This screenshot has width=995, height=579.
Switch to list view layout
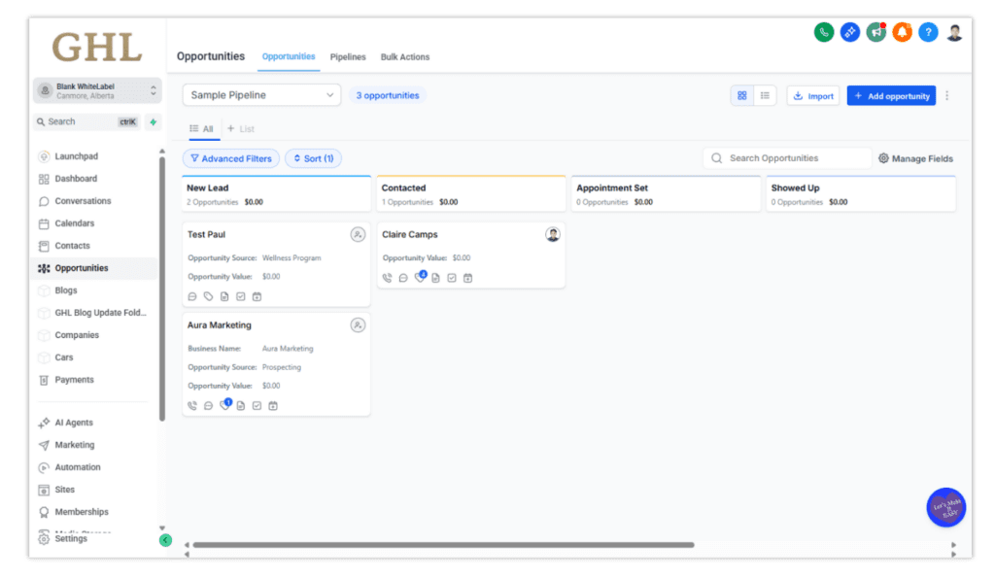(765, 95)
